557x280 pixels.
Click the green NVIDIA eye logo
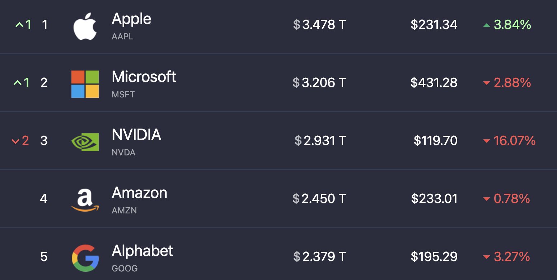click(85, 142)
